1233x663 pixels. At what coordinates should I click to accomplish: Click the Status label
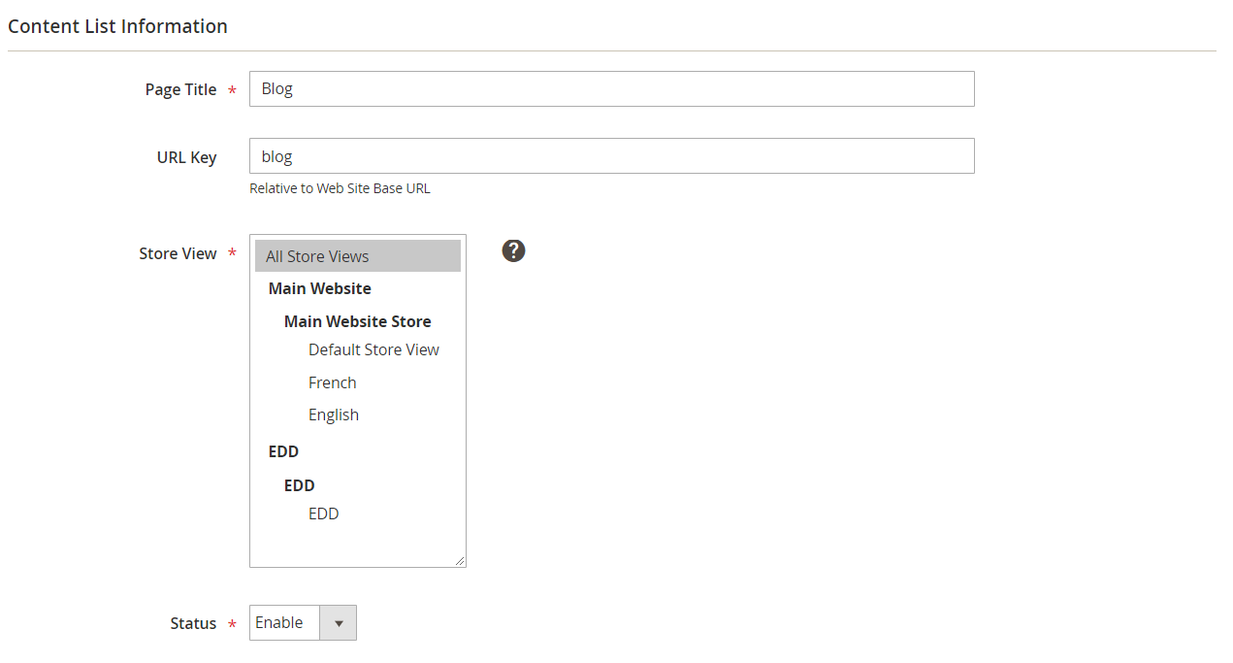pos(193,623)
